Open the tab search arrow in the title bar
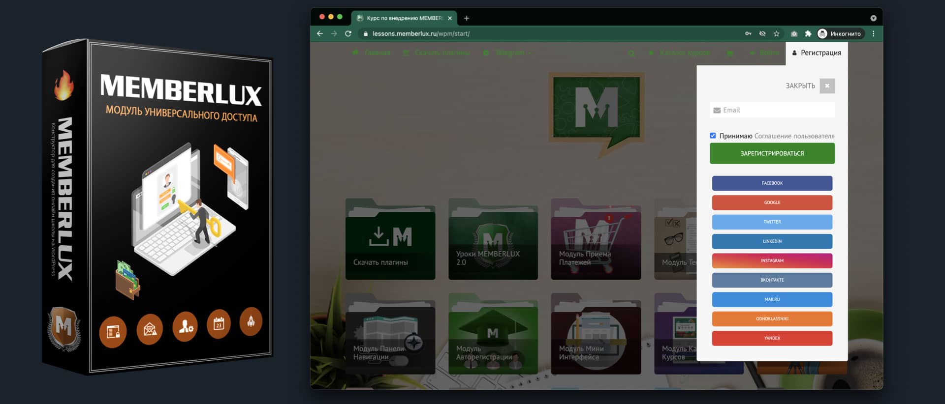 (x=873, y=18)
